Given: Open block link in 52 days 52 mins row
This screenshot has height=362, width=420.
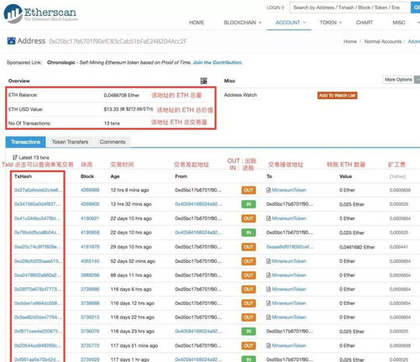Looking at the screenshot, I should tap(90, 261).
